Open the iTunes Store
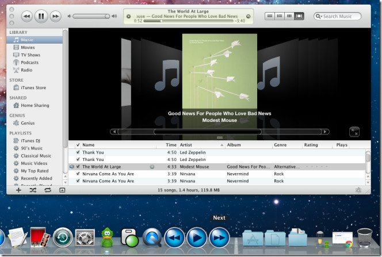Viewport: 382px width, 257px height. (35, 87)
